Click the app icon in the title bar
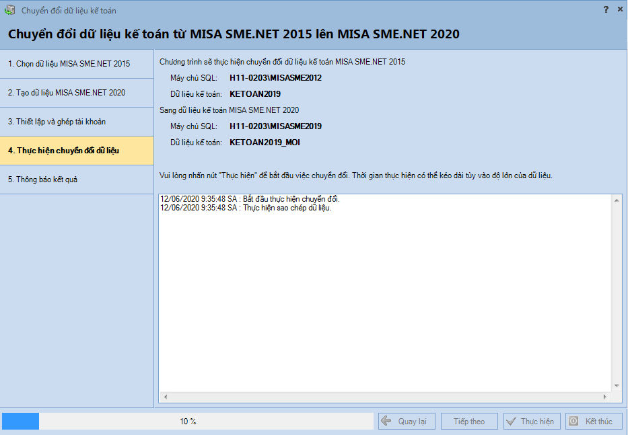Image resolution: width=628 pixels, height=435 pixels. click(9, 10)
